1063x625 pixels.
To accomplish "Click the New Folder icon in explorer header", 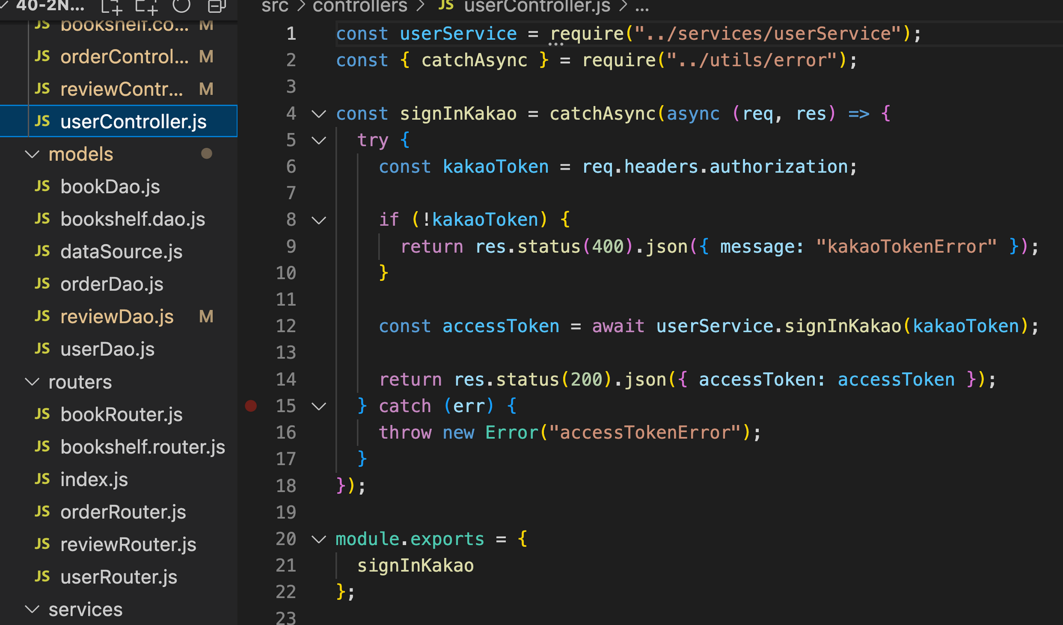I will point(146,6).
